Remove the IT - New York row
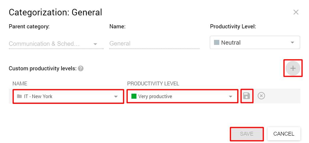The width and height of the screenshot is (309, 143). (x=261, y=96)
